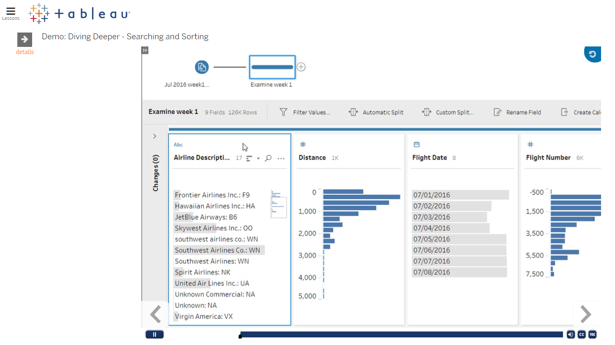
Task: Select lowercase southwest airlines co.: WN value
Action: [216, 239]
